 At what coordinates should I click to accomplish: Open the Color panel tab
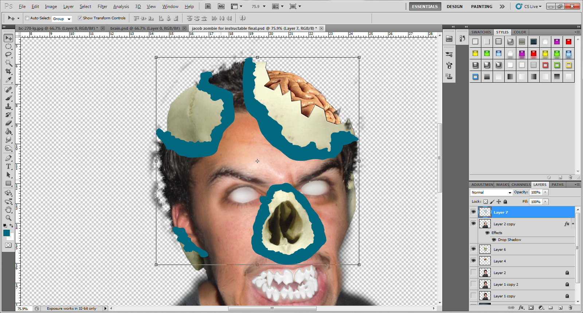(x=520, y=32)
